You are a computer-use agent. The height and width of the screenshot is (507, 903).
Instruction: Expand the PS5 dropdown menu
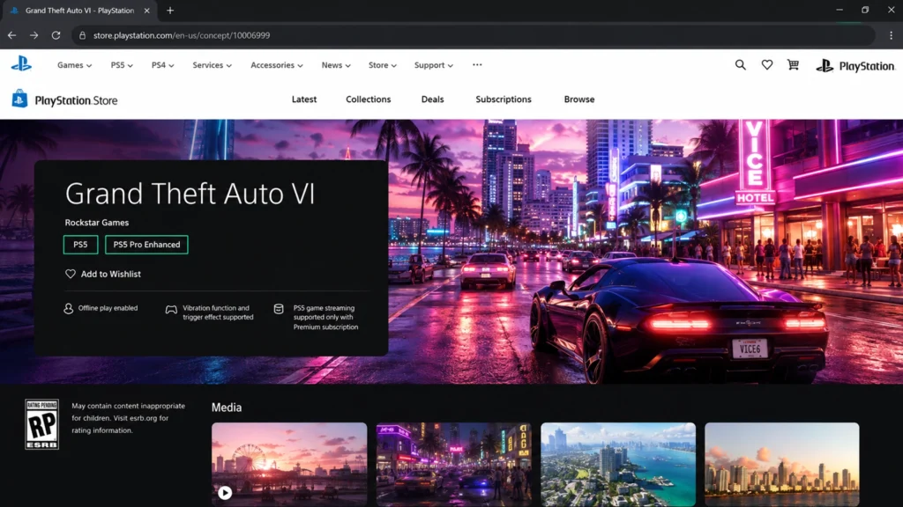(x=122, y=65)
